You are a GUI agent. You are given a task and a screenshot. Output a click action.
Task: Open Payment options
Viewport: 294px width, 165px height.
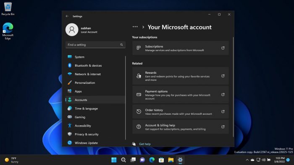(x=180, y=95)
